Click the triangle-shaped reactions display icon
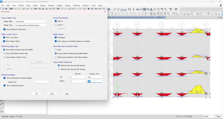The image size is (223, 119). coord(152,10)
